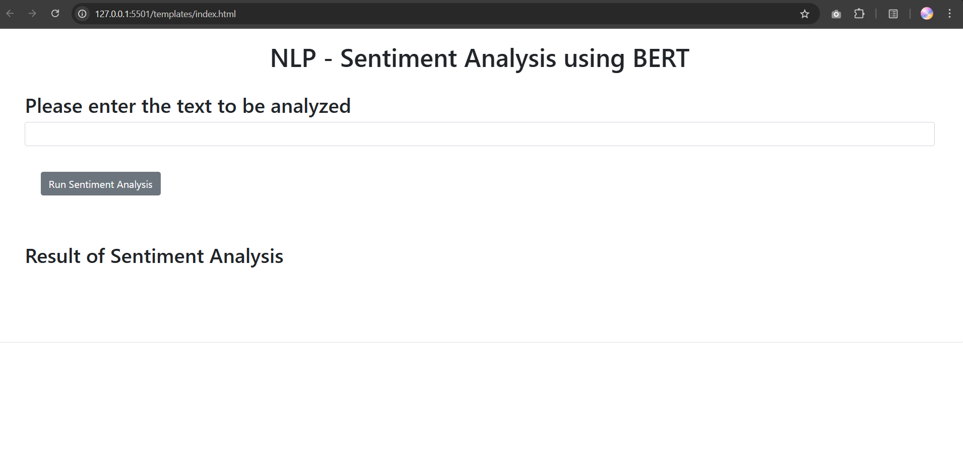Click the word "Result" in the results heading
This screenshot has height=469, width=963.
tap(53, 256)
